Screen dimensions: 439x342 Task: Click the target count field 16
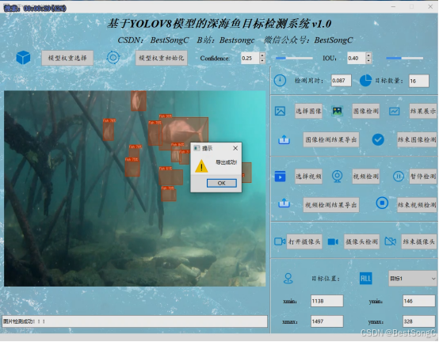click(419, 81)
